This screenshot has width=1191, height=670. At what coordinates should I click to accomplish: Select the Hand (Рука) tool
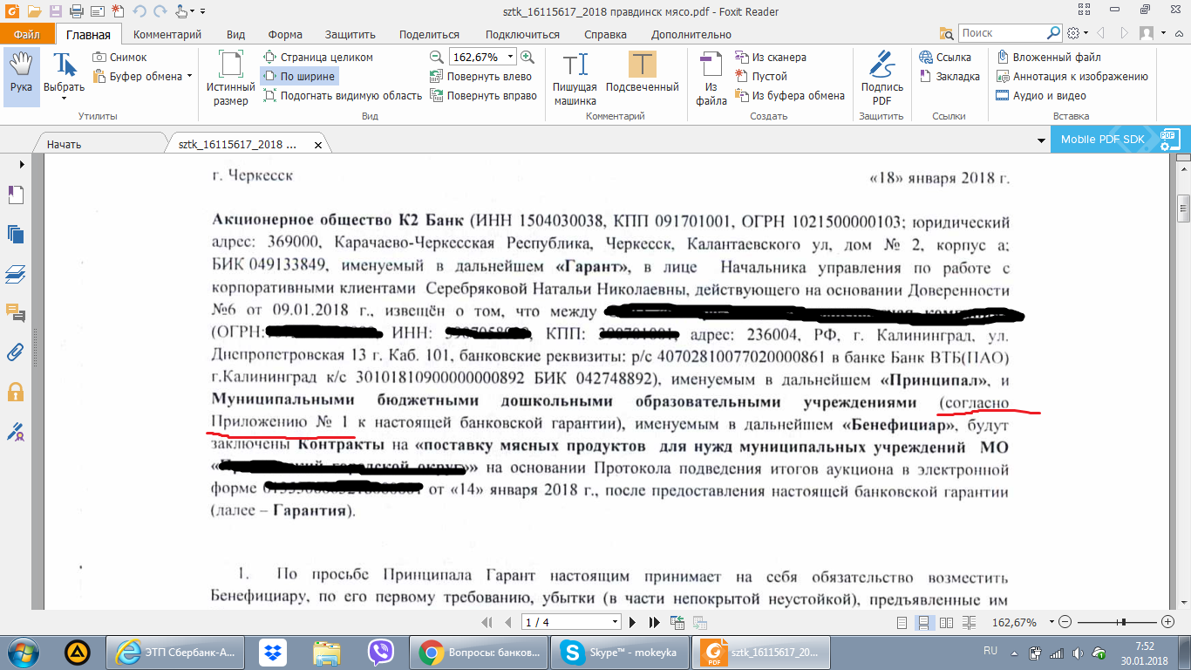(x=21, y=75)
